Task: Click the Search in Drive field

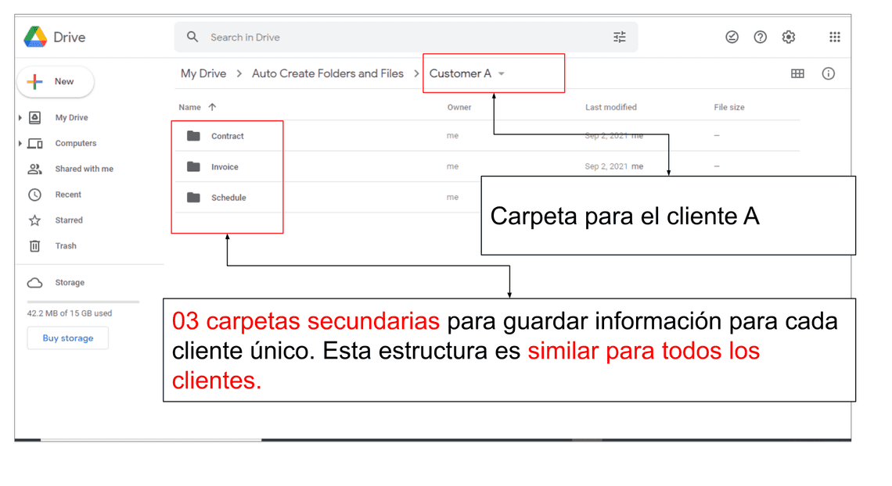Action: [x=391, y=37]
